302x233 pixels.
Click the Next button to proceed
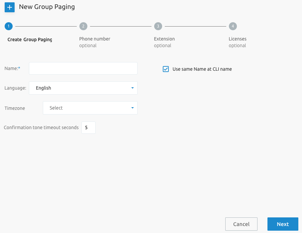pos(283,224)
